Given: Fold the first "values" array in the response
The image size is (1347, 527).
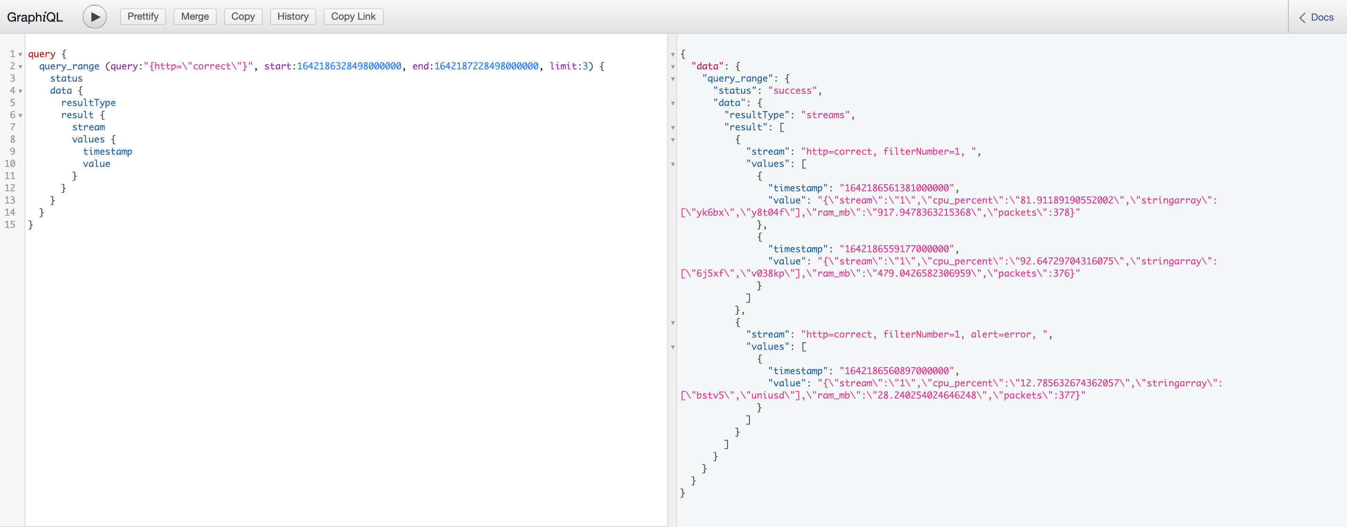Looking at the screenshot, I should click(x=673, y=164).
